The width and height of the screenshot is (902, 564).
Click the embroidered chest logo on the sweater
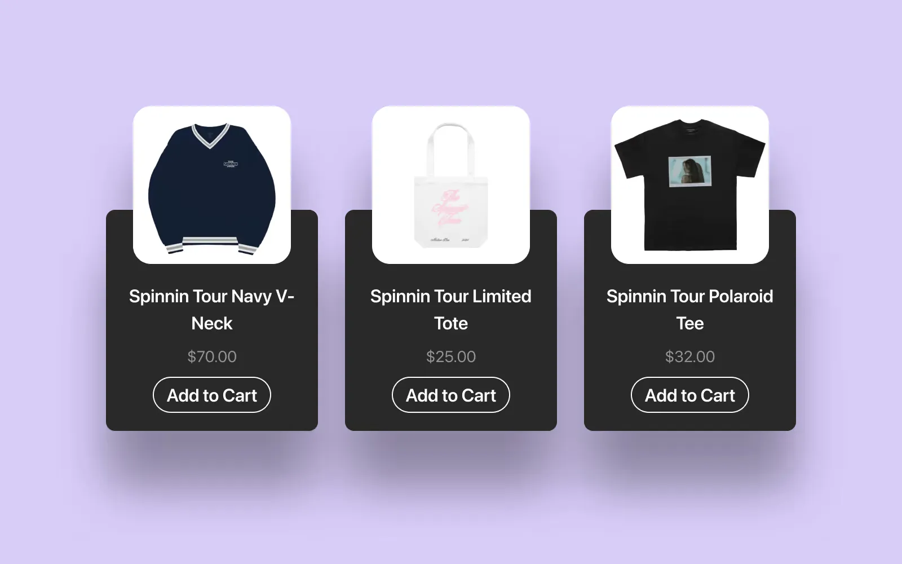point(231,164)
